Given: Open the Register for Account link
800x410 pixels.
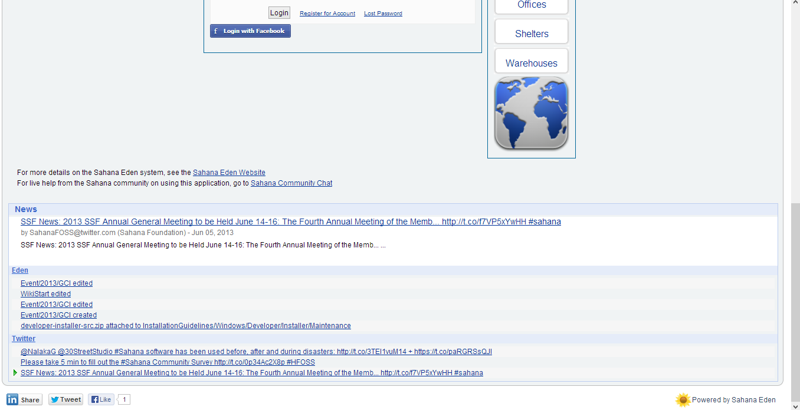Looking at the screenshot, I should [327, 14].
